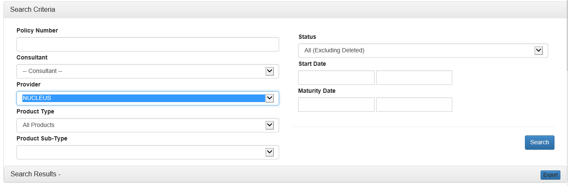The width and height of the screenshot is (568, 186).
Task: Click the first Start Date field
Action: point(336,78)
